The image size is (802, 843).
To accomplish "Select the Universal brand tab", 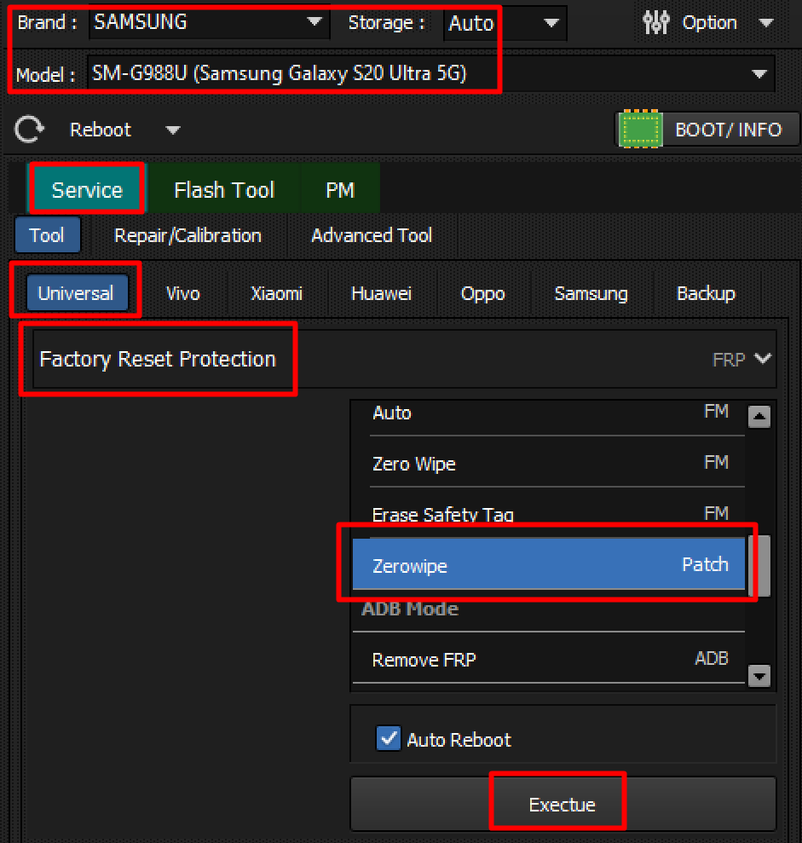I will pos(77,293).
